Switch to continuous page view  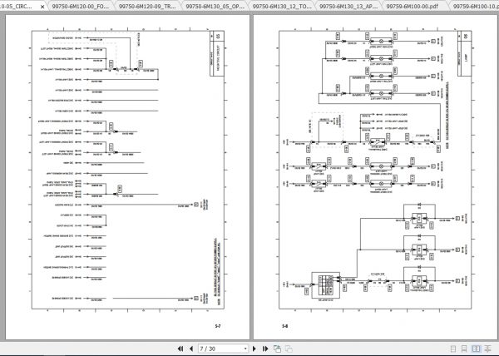point(464,349)
